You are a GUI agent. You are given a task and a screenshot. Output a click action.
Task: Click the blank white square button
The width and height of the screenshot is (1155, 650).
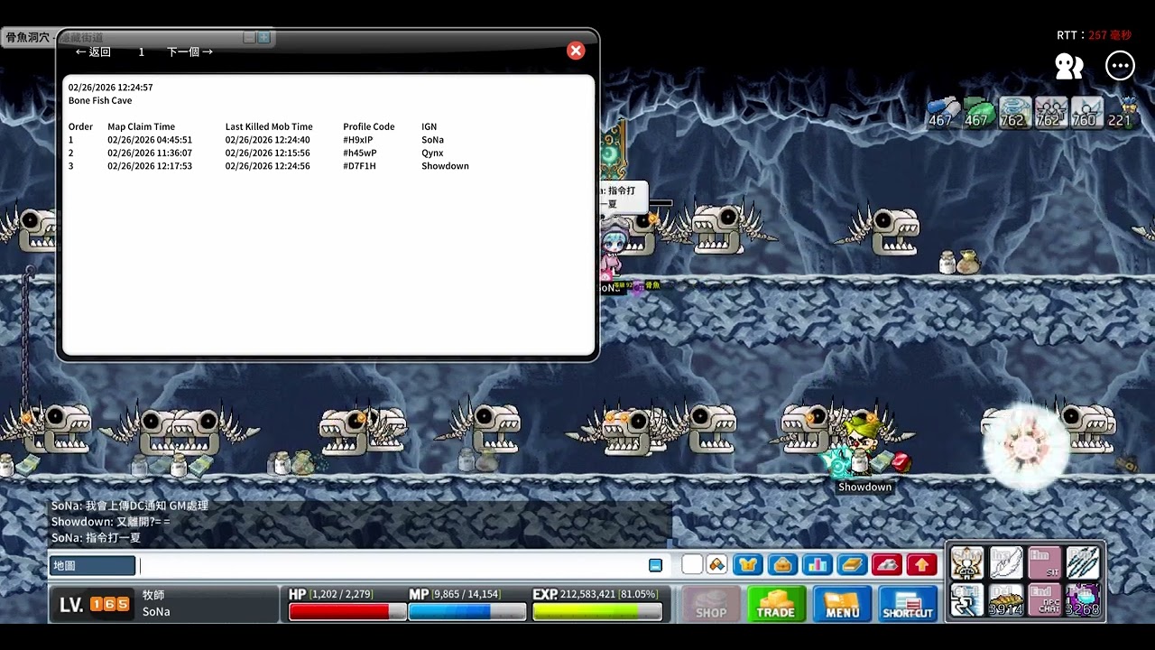coord(692,565)
